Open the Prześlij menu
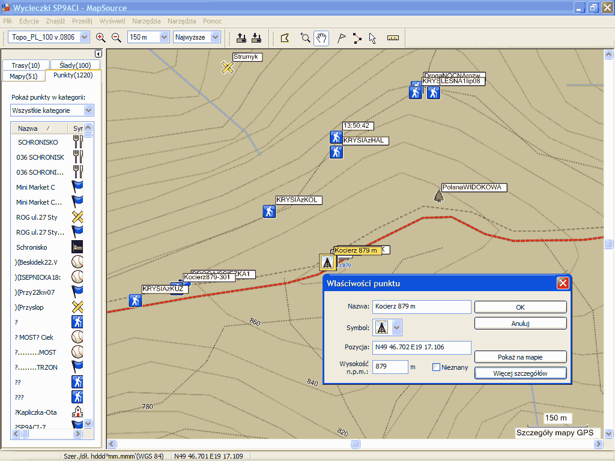 pyautogui.click(x=82, y=21)
